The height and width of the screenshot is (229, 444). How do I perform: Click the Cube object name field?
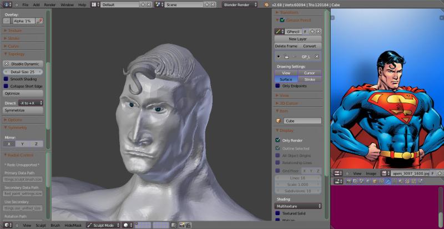pyautogui.click(x=302, y=121)
